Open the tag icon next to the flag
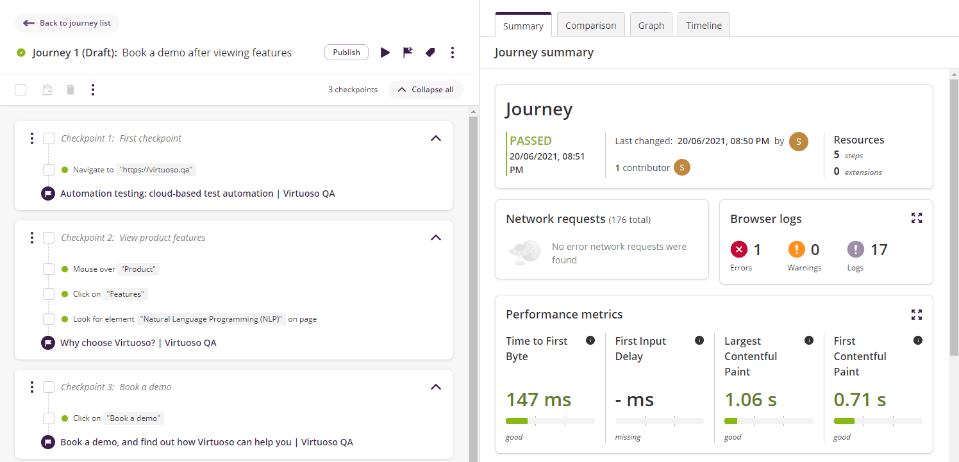959x462 pixels. pyautogui.click(x=430, y=52)
